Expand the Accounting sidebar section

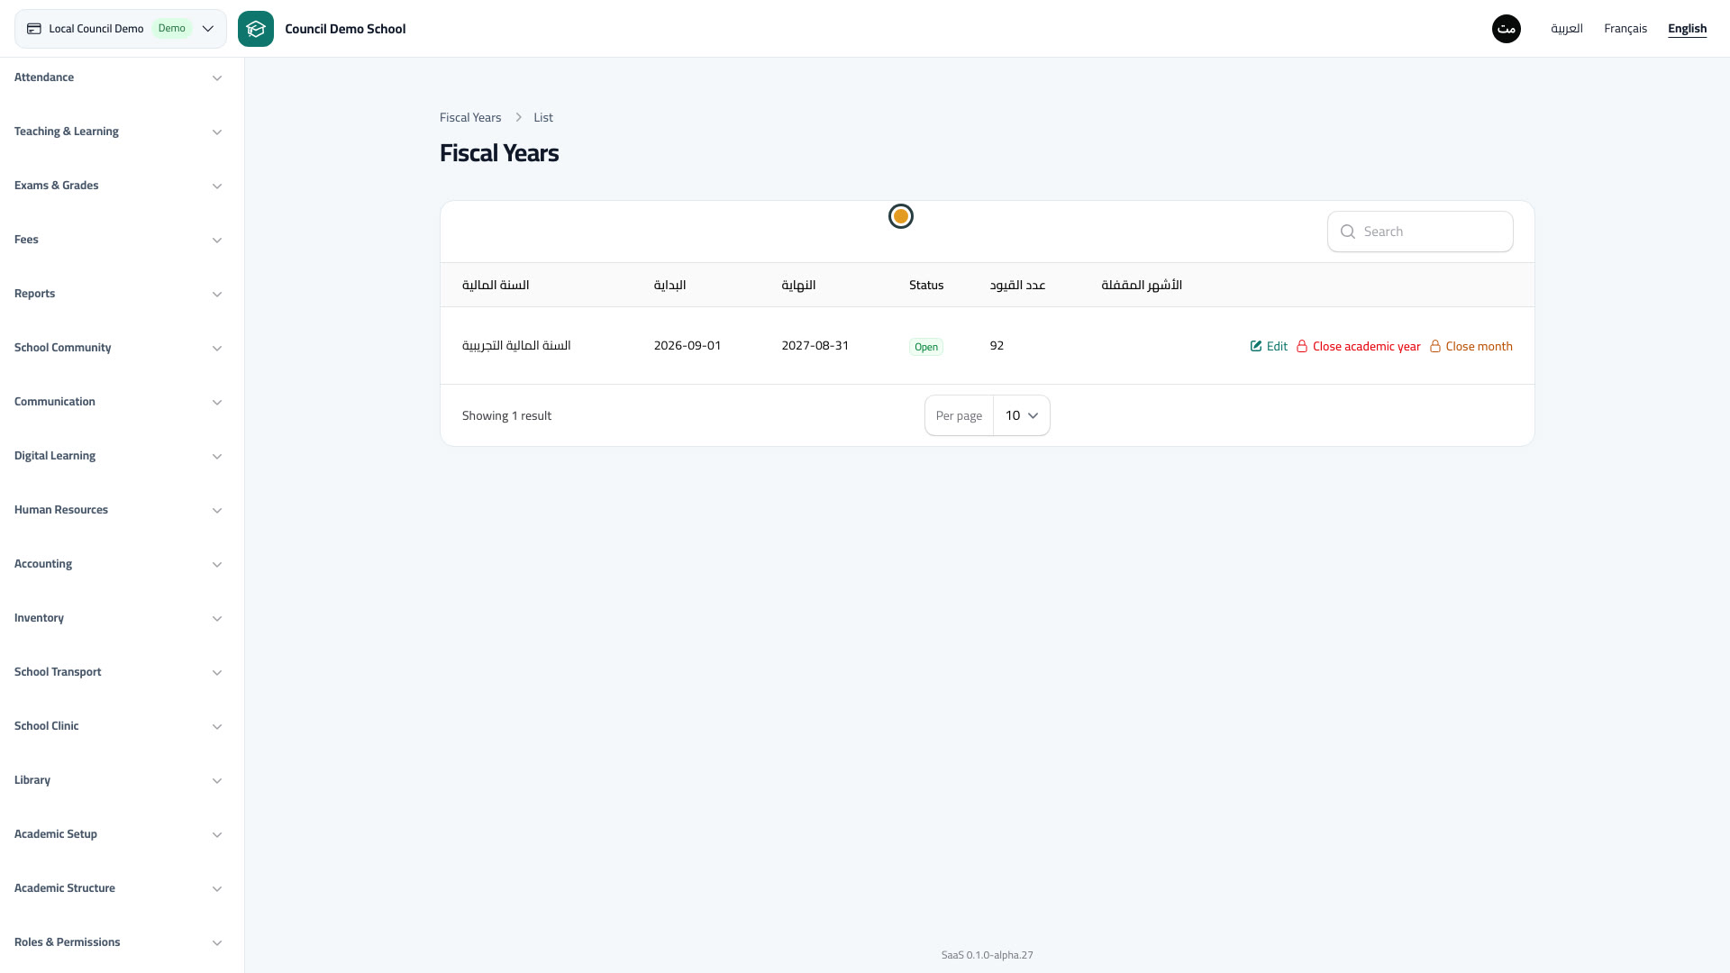(118, 564)
